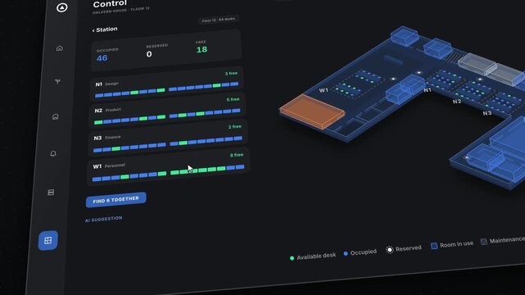Select the W1 Personnel zone row
The image size is (525, 295).
[x=169, y=167]
